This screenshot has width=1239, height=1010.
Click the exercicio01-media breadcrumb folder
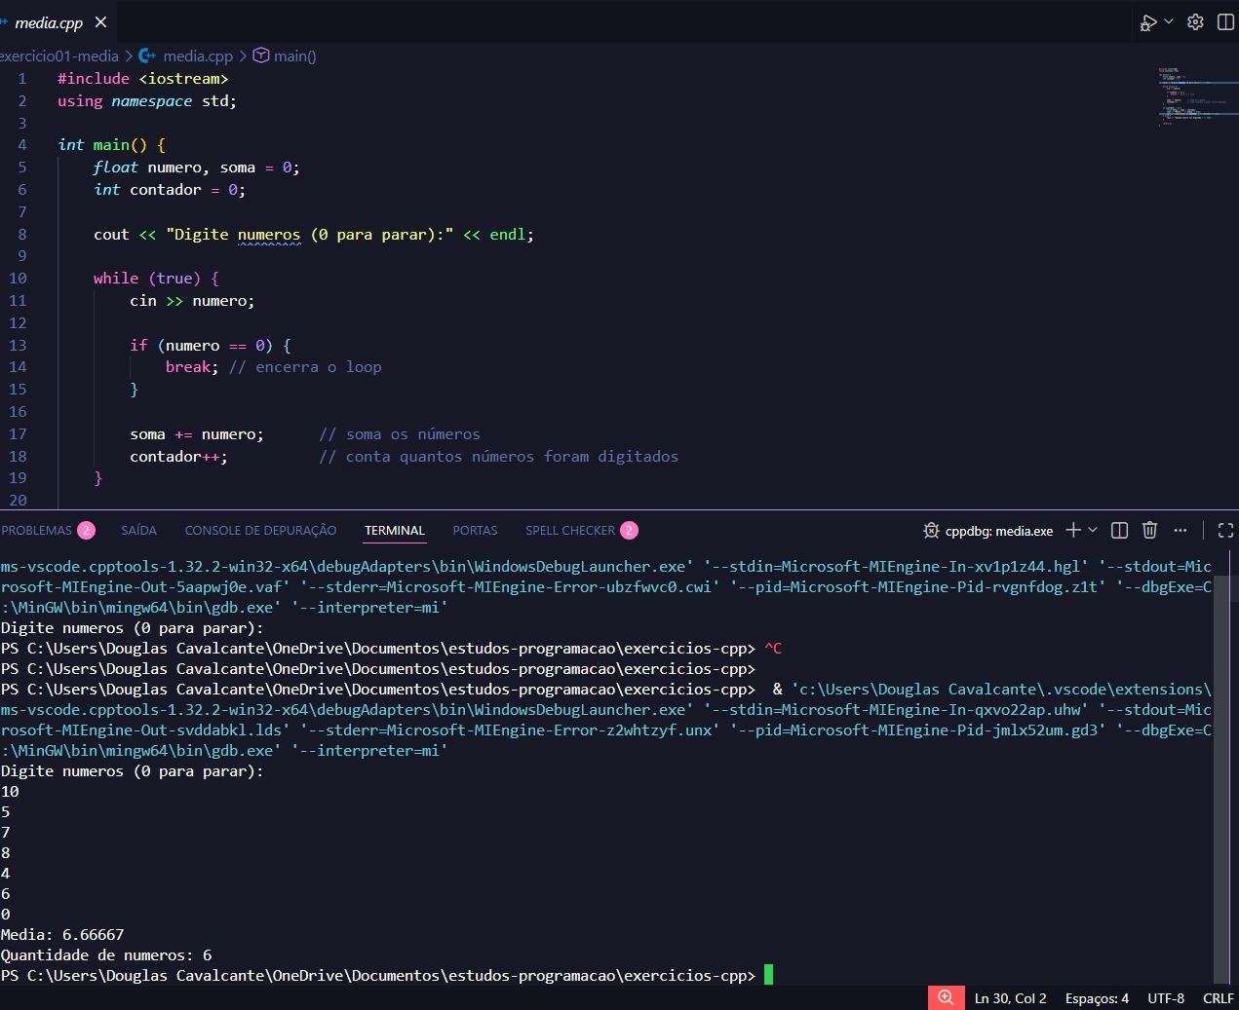coord(58,56)
